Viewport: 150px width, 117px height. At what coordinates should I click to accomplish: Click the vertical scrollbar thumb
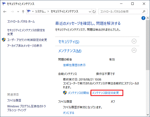click(x=148, y=45)
